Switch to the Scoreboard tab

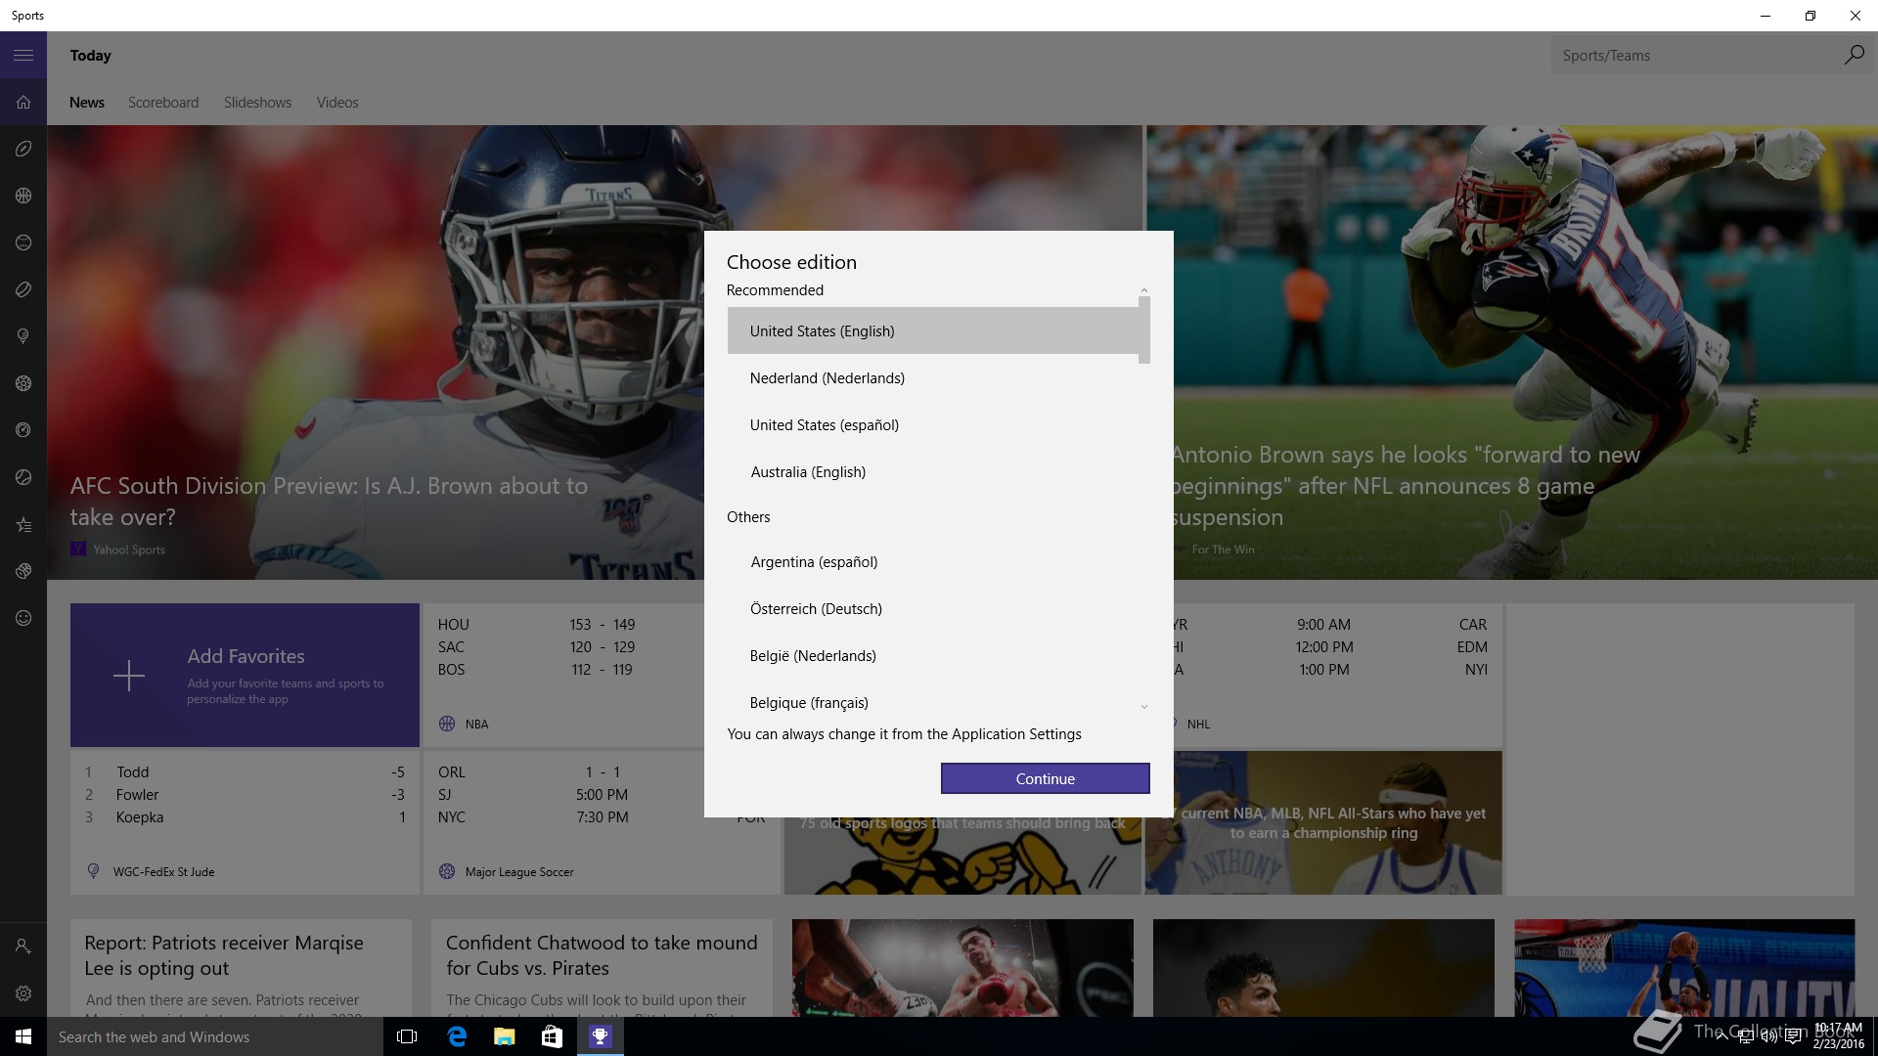point(163,103)
